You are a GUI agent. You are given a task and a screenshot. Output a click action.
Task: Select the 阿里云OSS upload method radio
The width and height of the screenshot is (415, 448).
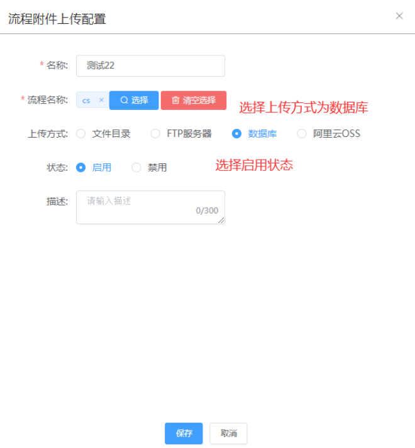pyautogui.click(x=301, y=134)
